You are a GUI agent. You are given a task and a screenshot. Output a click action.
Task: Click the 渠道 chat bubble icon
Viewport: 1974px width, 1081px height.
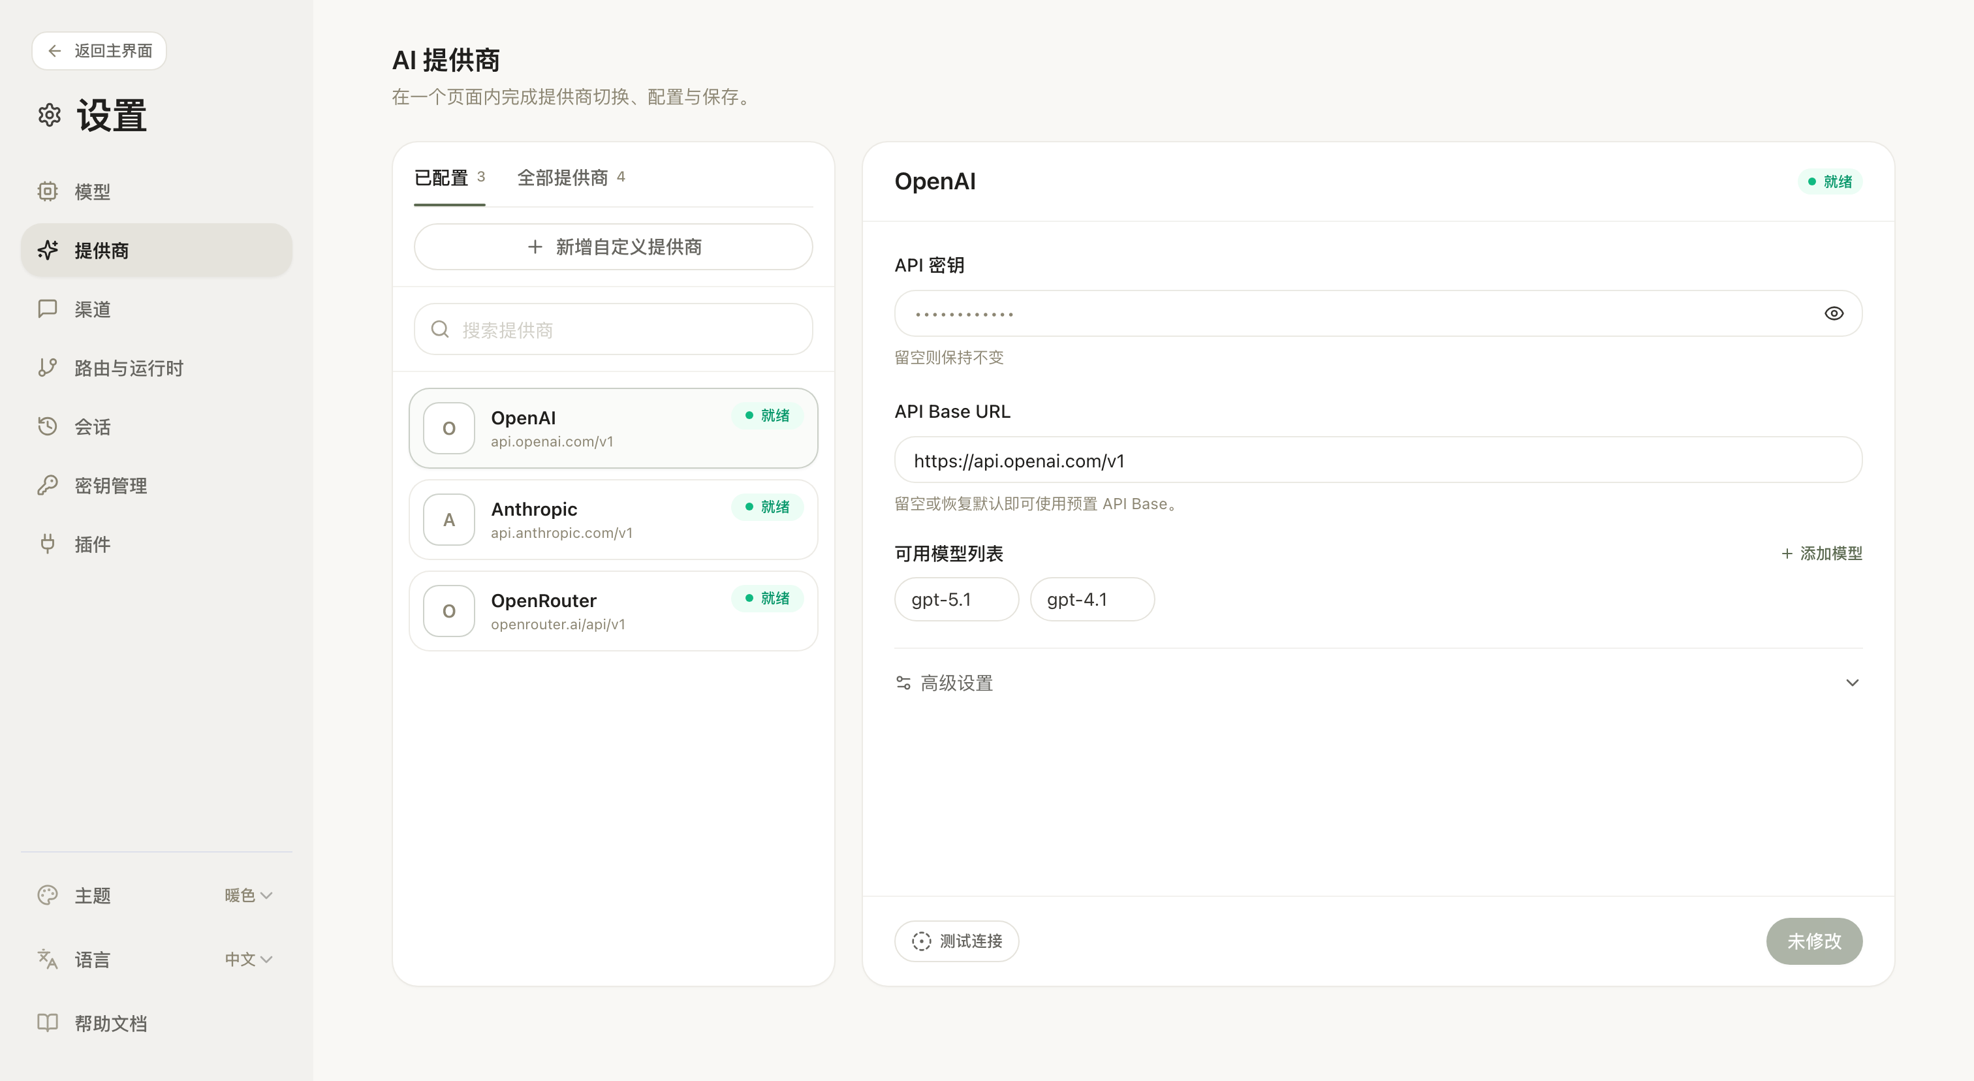(x=48, y=309)
